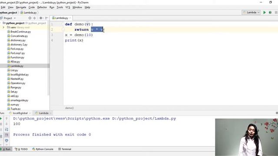Viewport: 278px width, 156px height.
Task: Start debugging with the bug icon
Action: coord(270,13)
